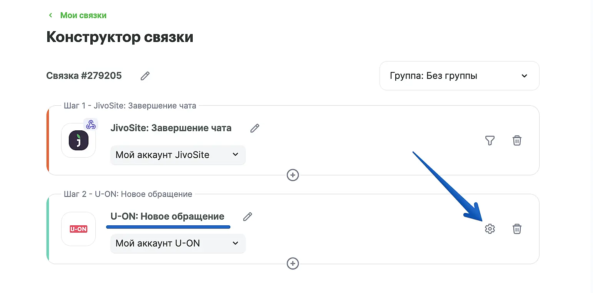593x293 pixels.
Task: Expand the Мой аккаунт JivoSite dropdown
Action: (178, 155)
